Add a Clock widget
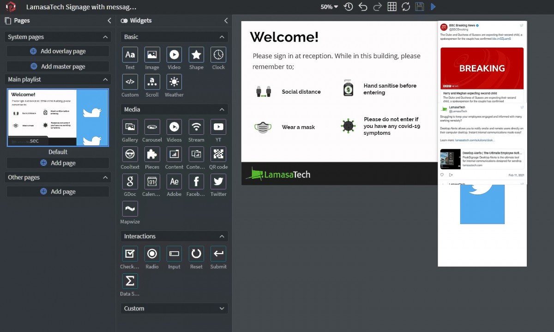 click(218, 55)
